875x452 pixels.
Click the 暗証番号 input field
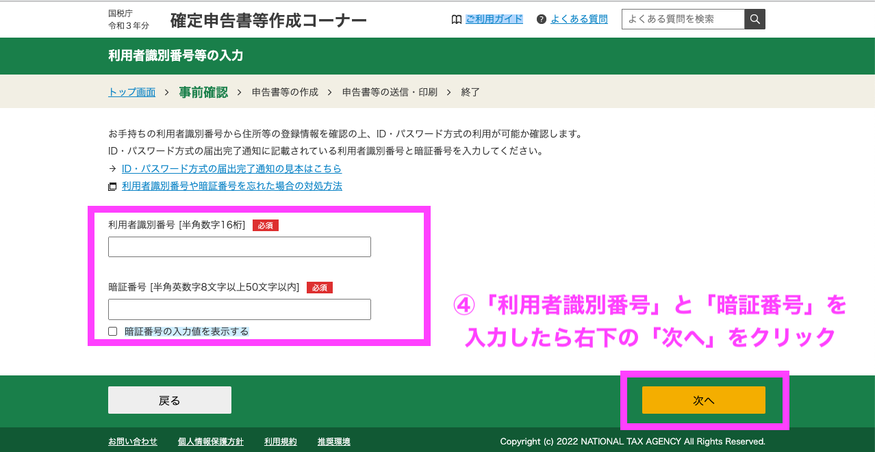(239, 309)
